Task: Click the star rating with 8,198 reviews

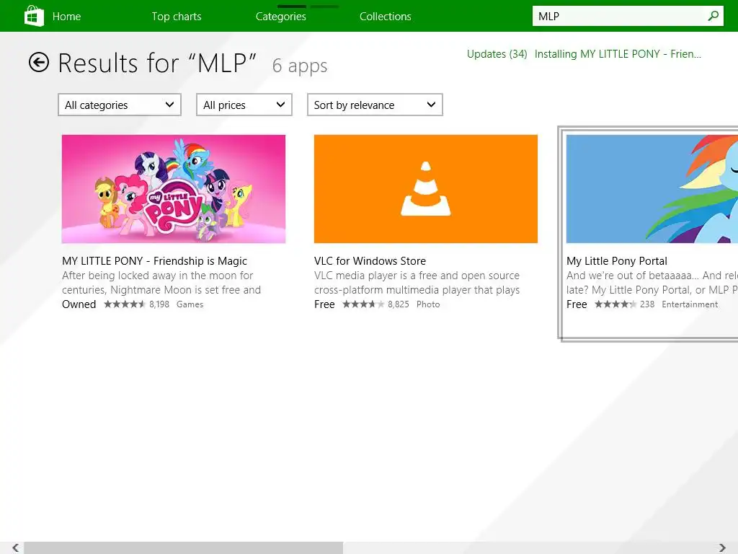Action: (125, 304)
